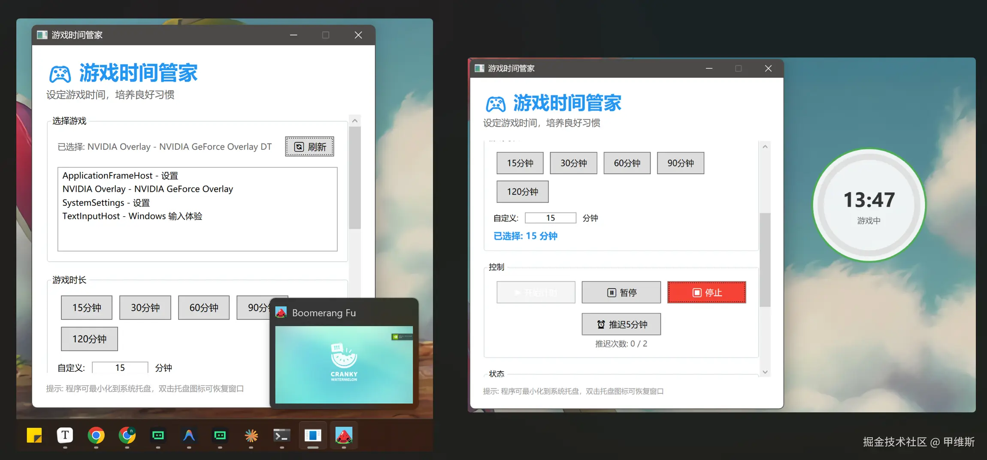Choose 120分钟 in the window with the 暂停 button
This screenshot has width=987, height=460.
pyautogui.click(x=523, y=192)
